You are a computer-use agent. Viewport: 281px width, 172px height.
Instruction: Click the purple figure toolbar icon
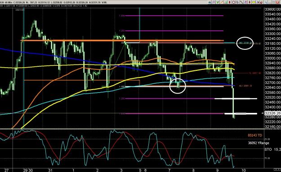point(245,2)
